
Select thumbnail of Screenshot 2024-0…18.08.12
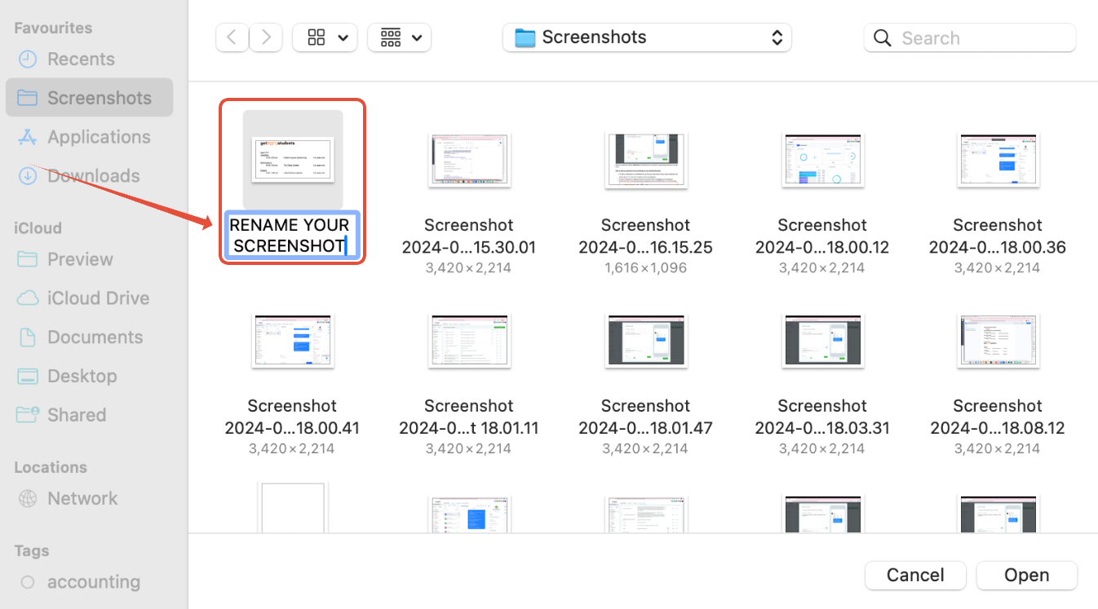click(998, 340)
